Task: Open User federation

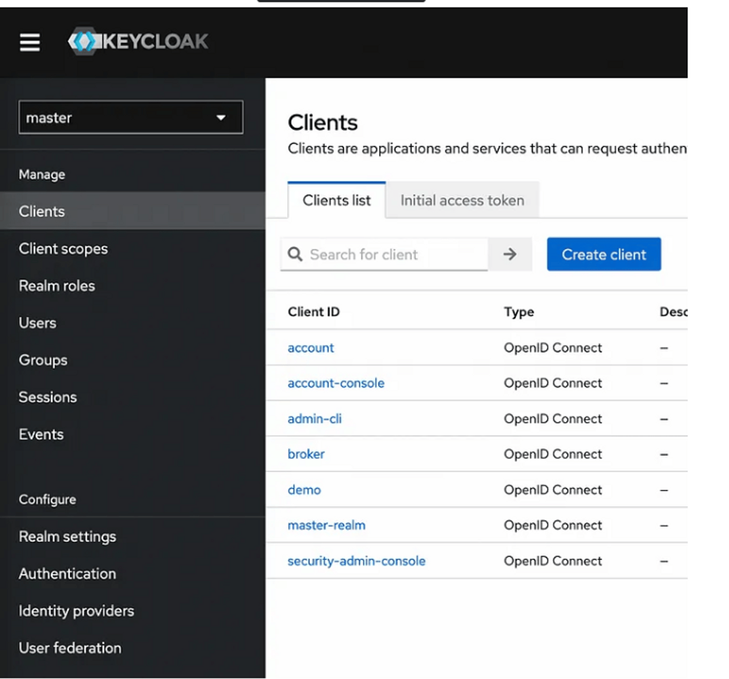Action: tap(133, 648)
